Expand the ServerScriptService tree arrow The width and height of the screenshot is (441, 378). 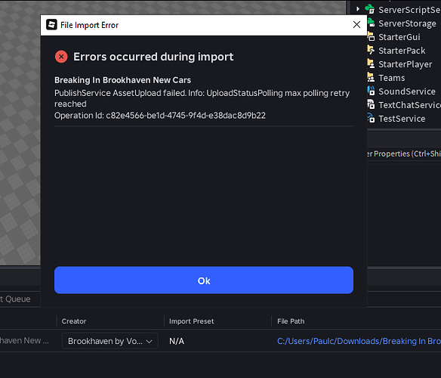click(x=358, y=9)
